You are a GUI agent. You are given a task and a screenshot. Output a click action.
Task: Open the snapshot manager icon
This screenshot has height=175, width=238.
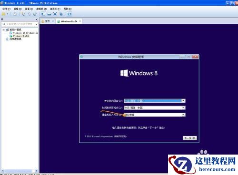tap(35, 14)
